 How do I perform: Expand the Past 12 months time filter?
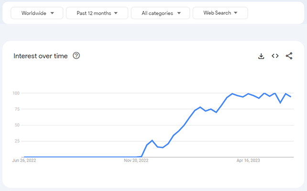point(97,13)
